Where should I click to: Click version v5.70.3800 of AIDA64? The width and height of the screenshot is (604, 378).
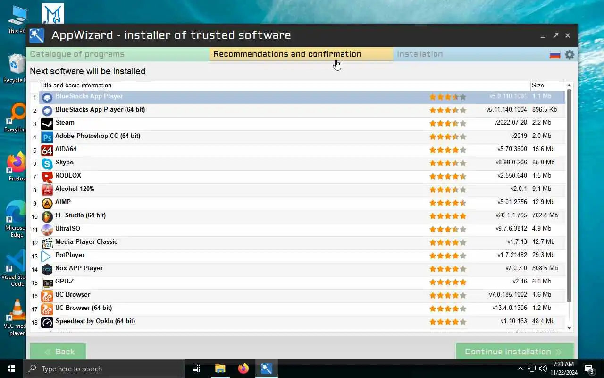512,149
